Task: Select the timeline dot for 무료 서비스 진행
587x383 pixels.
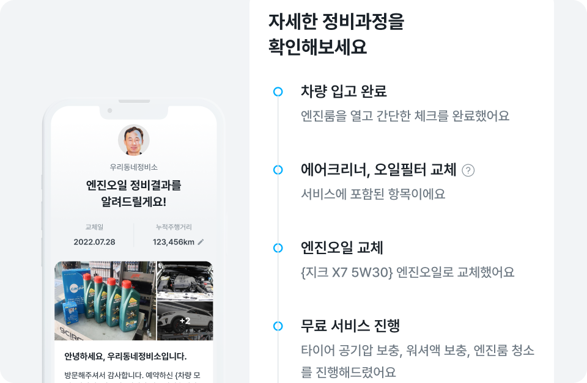Action: click(278, 326)
